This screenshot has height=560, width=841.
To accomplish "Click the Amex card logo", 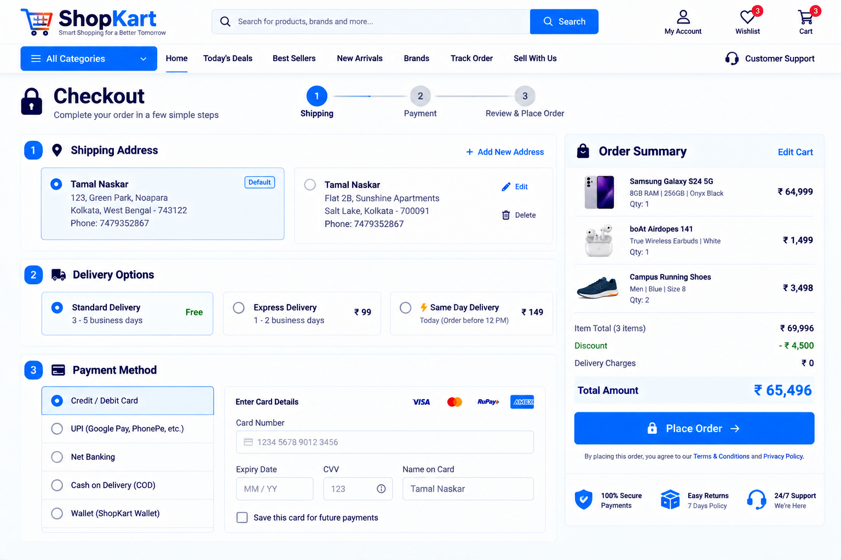I will tap(522, 402).
